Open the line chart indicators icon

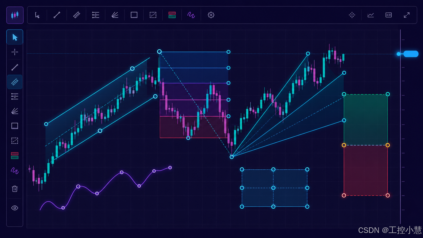[x=371, y=15]
